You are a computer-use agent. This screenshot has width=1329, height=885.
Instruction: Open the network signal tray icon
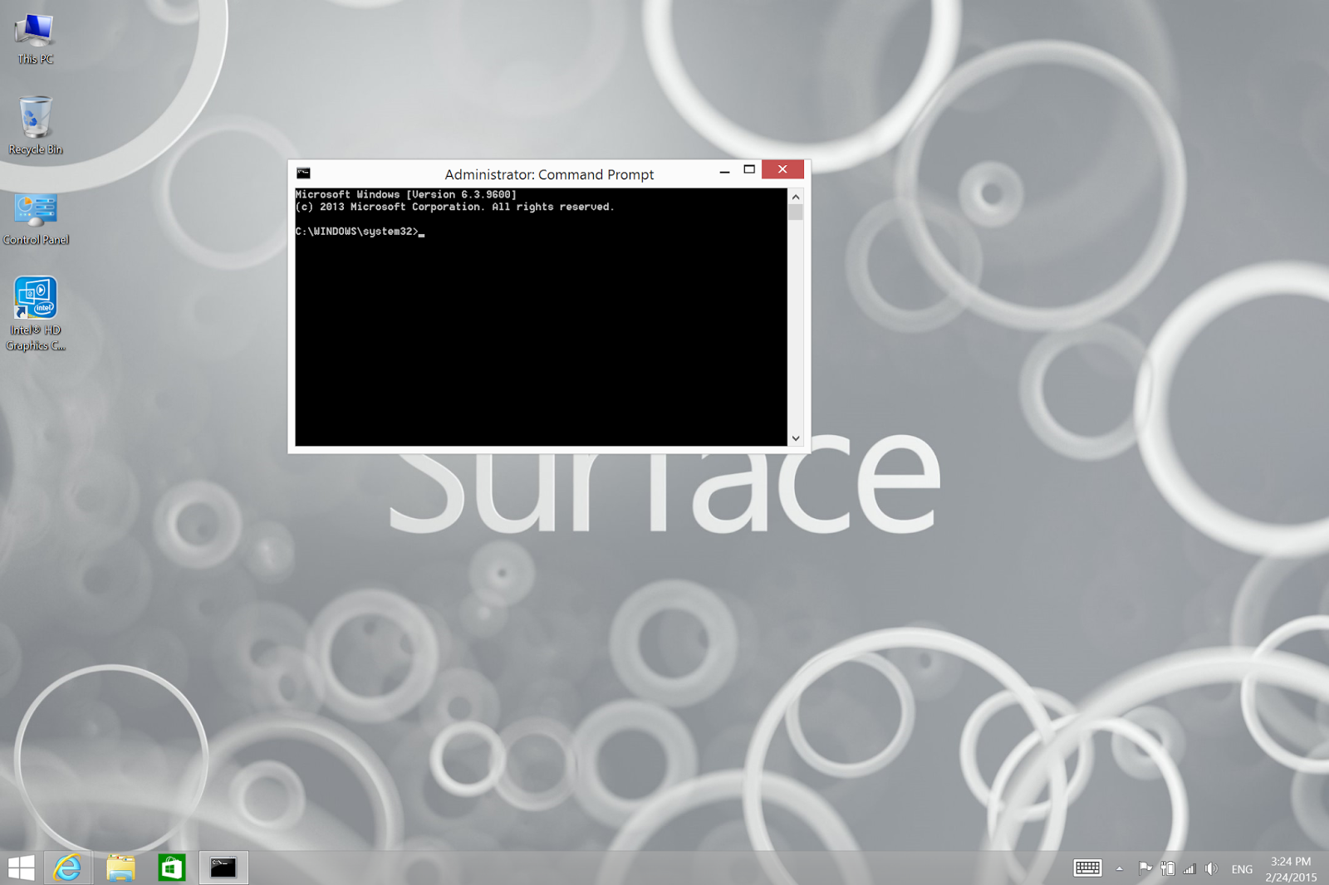pos(1189,868)
